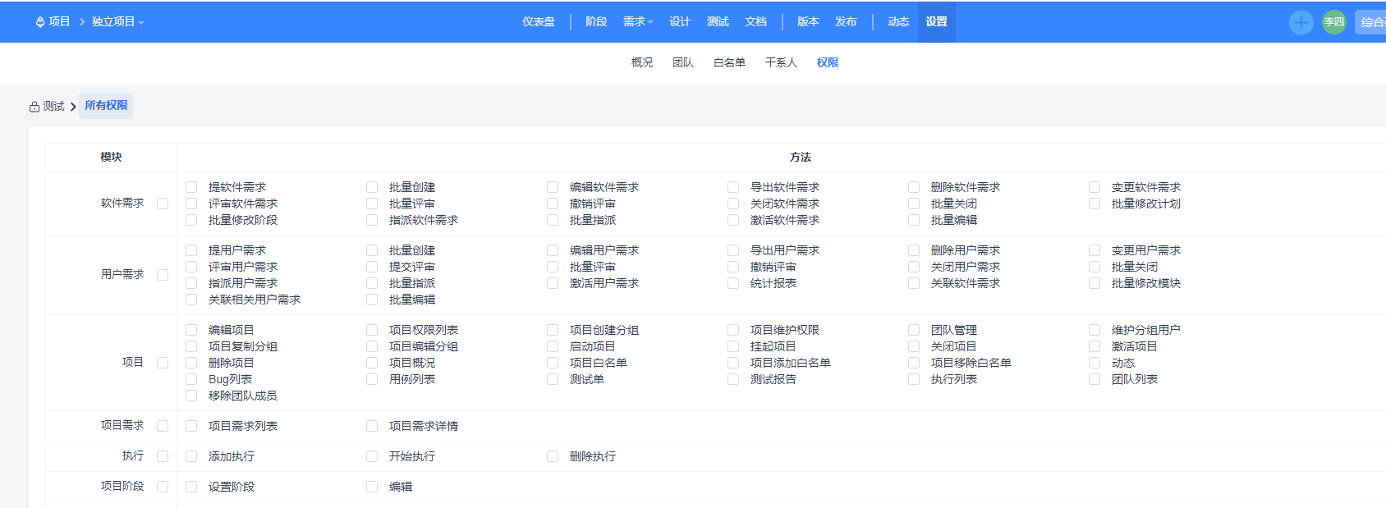Enable the 项目需求详情 permission

372,426
